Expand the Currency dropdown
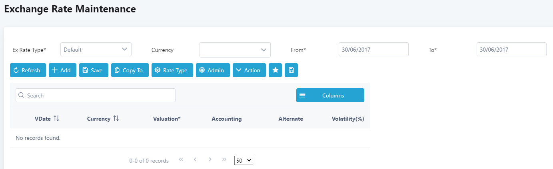The height and width of the screenshot is (169, 553). click(235, 50)
